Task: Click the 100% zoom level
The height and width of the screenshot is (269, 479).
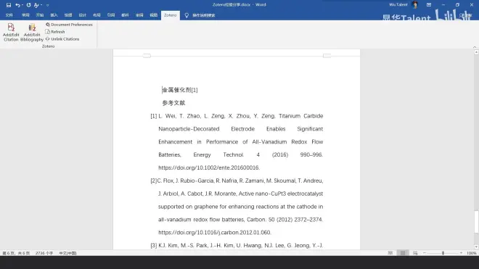Action: click(x=471, y=253)
